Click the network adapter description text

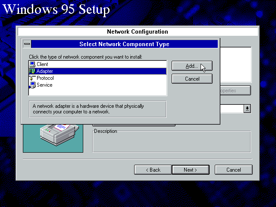[88, 109]
